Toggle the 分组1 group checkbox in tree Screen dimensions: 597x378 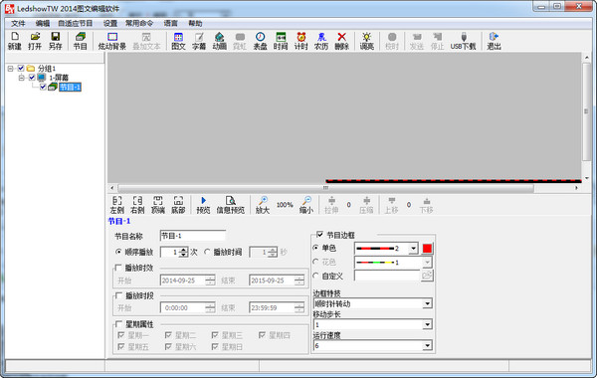click(21, 68)
